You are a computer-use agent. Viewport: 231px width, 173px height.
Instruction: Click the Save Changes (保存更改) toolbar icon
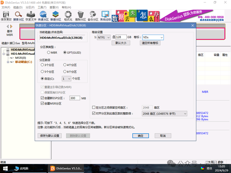point(6,16)
